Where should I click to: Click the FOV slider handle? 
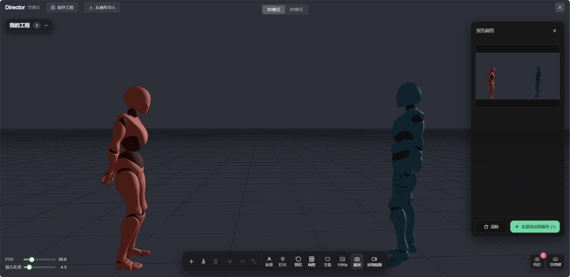(32, 260)
